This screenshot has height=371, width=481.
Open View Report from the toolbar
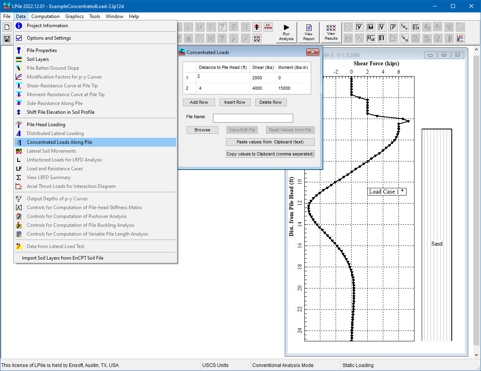point(309,32)
